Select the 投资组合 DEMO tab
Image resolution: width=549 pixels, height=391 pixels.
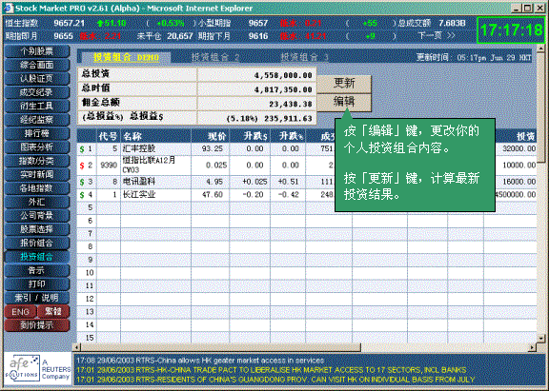click(x=126, y=57)
